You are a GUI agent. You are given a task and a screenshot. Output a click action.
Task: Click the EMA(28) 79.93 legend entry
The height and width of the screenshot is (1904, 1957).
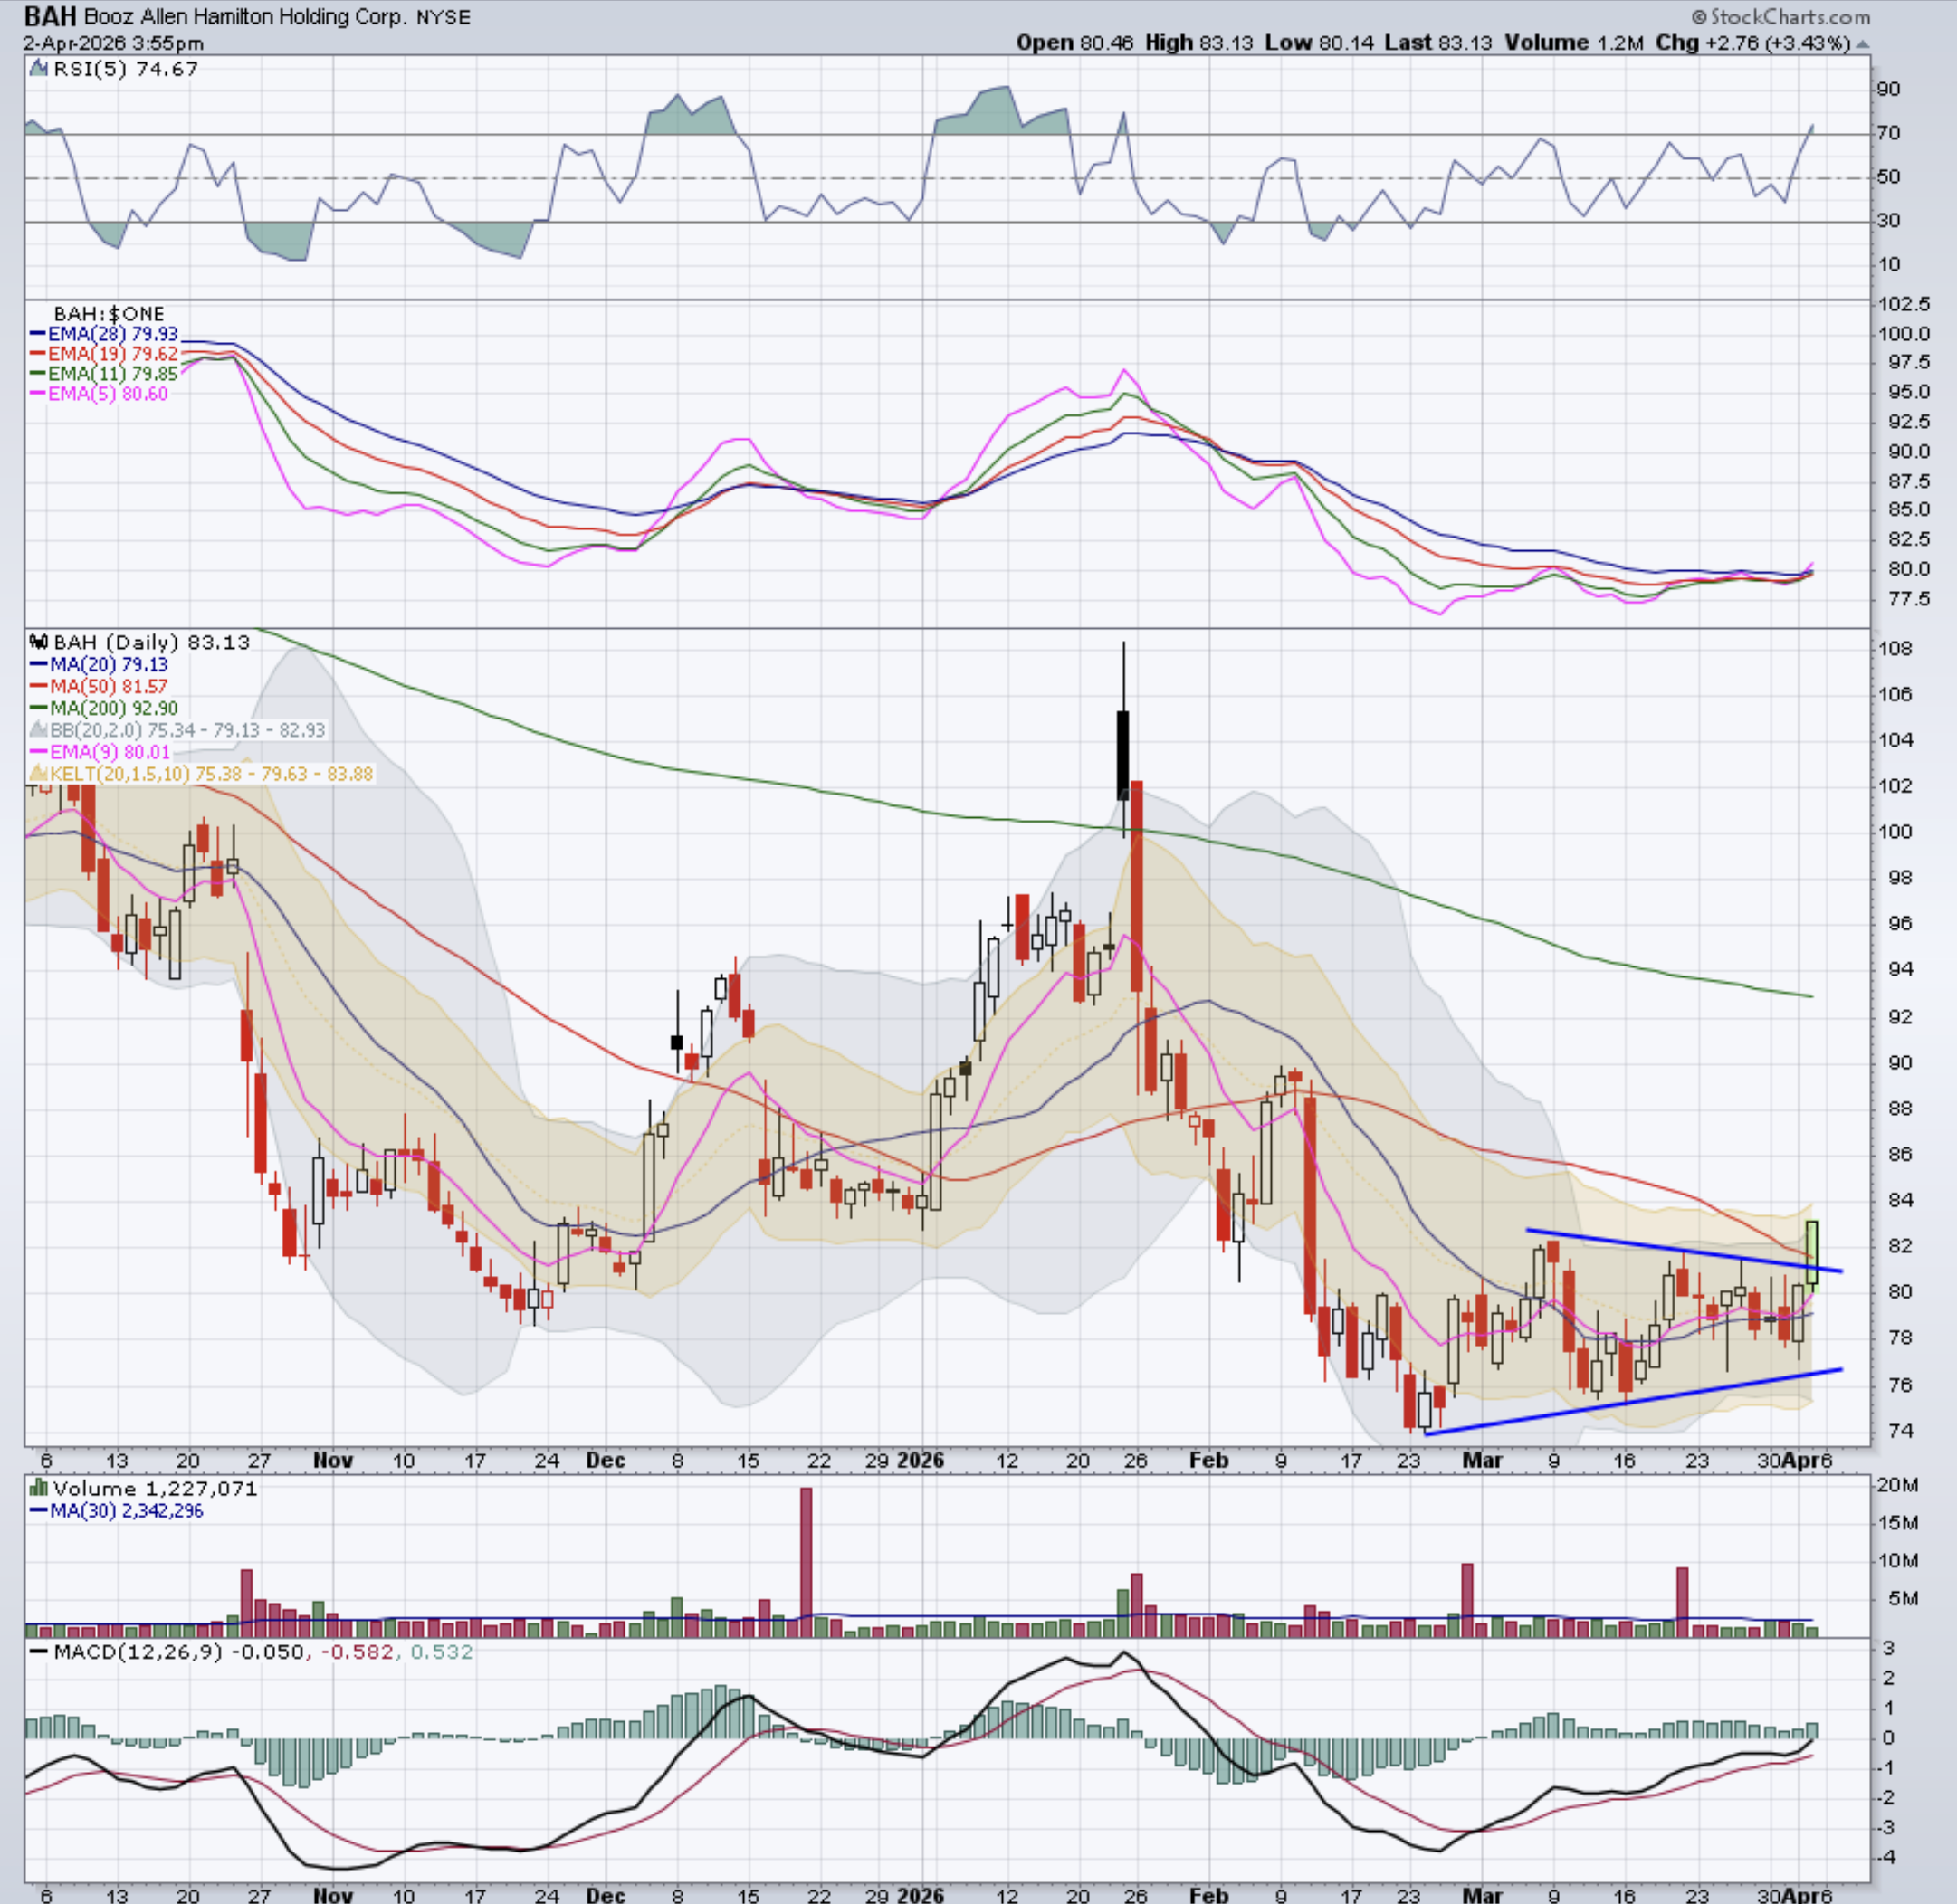(112, 334)
